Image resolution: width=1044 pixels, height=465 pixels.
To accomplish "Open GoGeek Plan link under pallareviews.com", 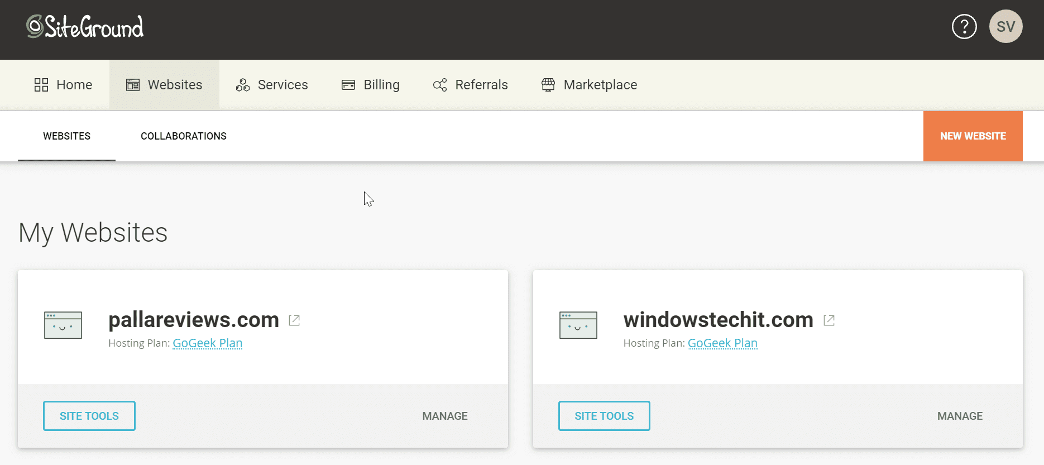I will 208,343.
